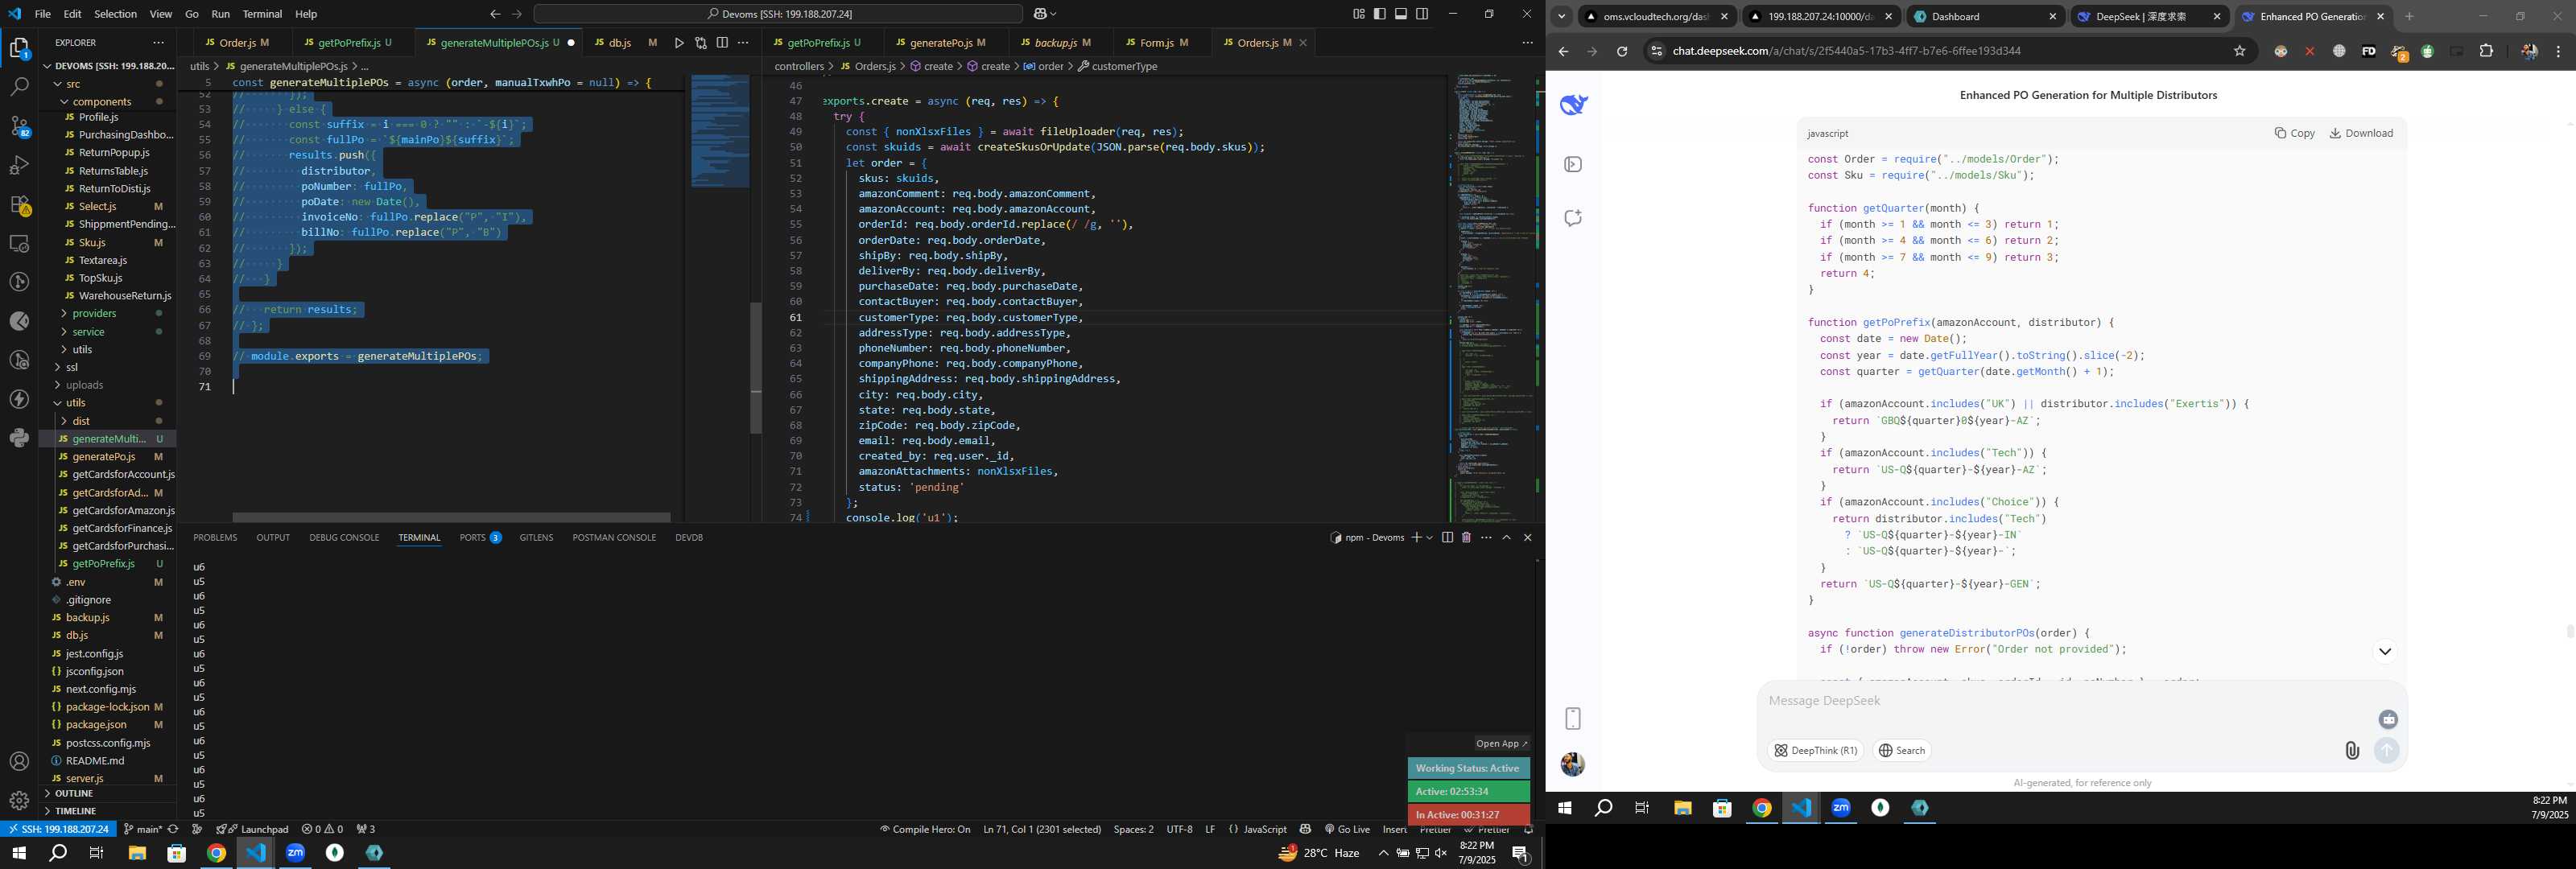The image size is (2576, 869).
Task: Start a new chat in DeepSeek
Action: coord(1573,218)
